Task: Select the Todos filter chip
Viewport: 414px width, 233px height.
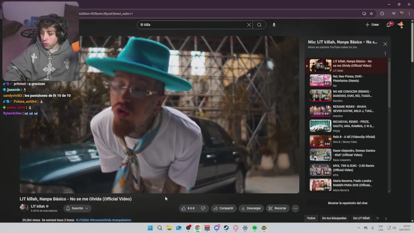Action: tap(311, 218)
